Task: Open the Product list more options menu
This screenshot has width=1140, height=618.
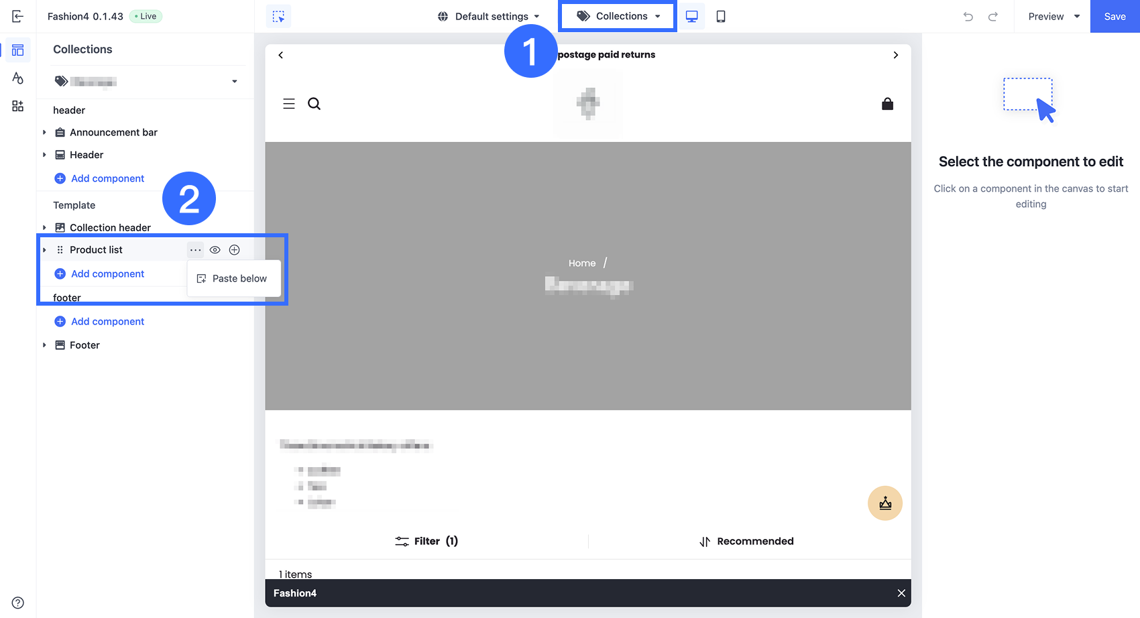Action: coord(195,250)
